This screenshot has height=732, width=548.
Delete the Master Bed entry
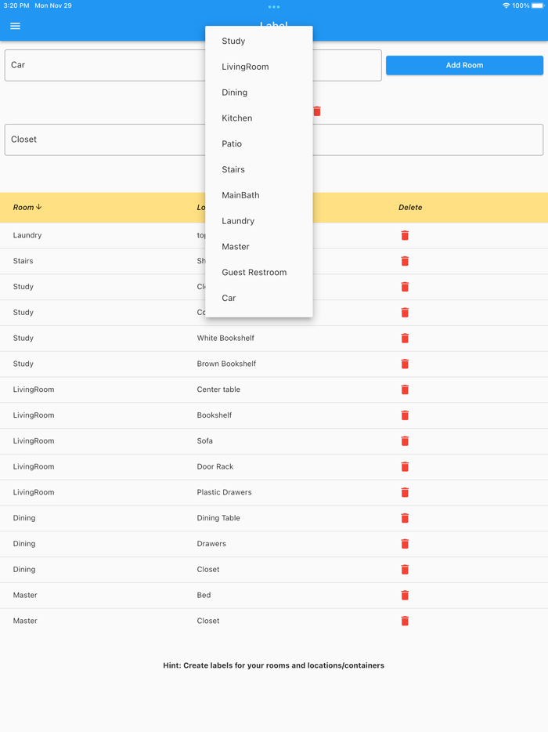pos(405,595)
